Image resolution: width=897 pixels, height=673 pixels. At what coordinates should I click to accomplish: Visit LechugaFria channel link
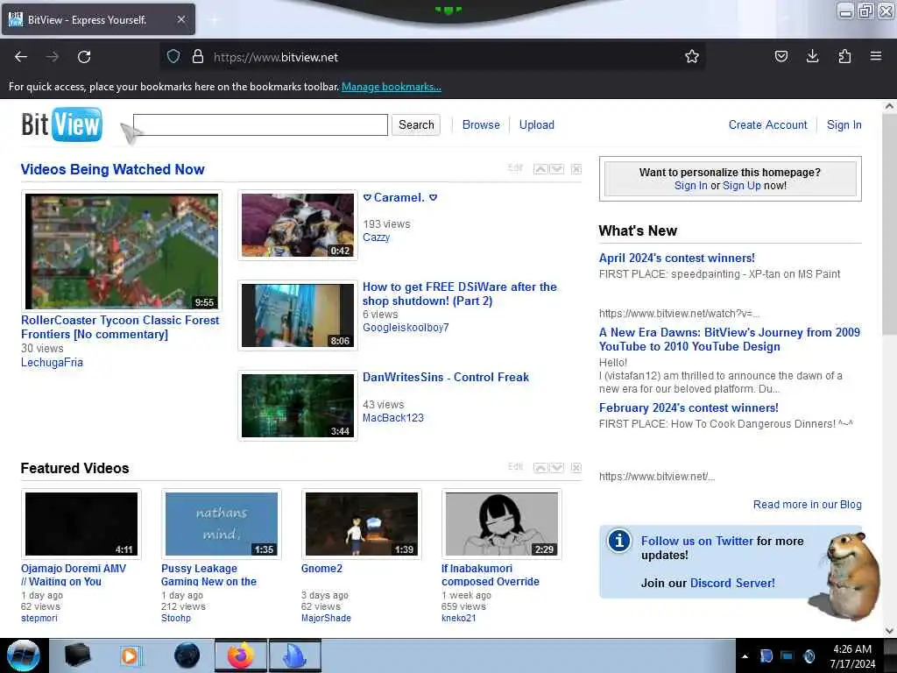click(52, 362)
